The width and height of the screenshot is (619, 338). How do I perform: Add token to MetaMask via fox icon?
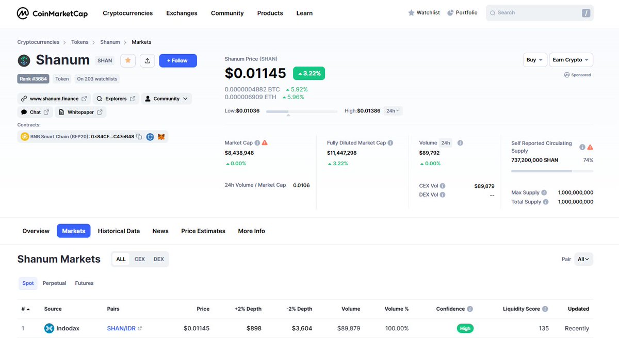[x=161, y=137]
